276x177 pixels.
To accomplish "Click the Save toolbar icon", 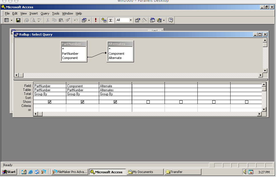I will tap(18, 20).
